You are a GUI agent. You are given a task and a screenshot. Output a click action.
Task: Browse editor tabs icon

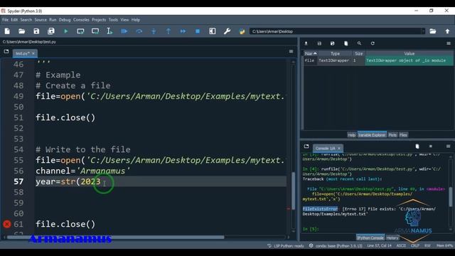click(6, 51)
